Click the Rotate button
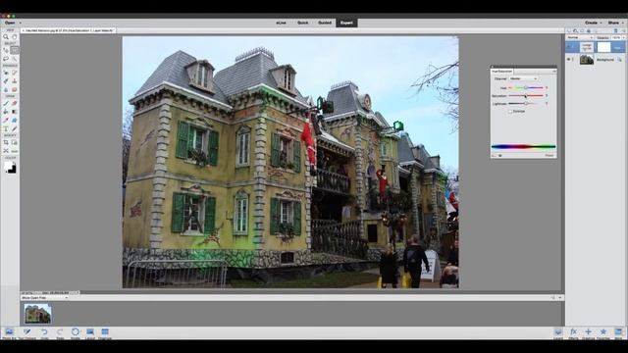This screenshot has width=628, height=353. [76, 333]
